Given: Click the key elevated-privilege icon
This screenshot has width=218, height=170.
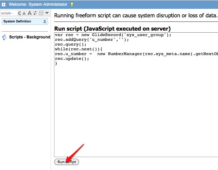Looking at the screenshot, I should coord(72,4).
